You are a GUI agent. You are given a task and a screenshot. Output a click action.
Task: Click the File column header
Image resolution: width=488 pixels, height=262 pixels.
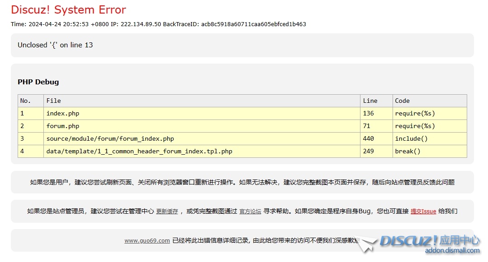[53, 101]
